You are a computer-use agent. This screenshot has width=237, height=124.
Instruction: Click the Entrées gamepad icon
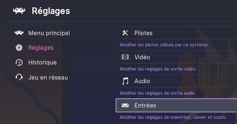pos(125,105)
